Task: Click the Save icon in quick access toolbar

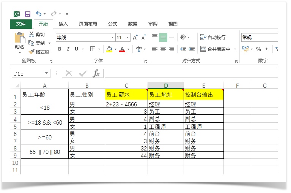Action: [x=27, y=14]
